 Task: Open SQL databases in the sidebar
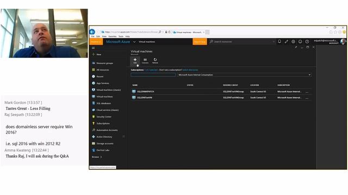[x=102, y=103]
